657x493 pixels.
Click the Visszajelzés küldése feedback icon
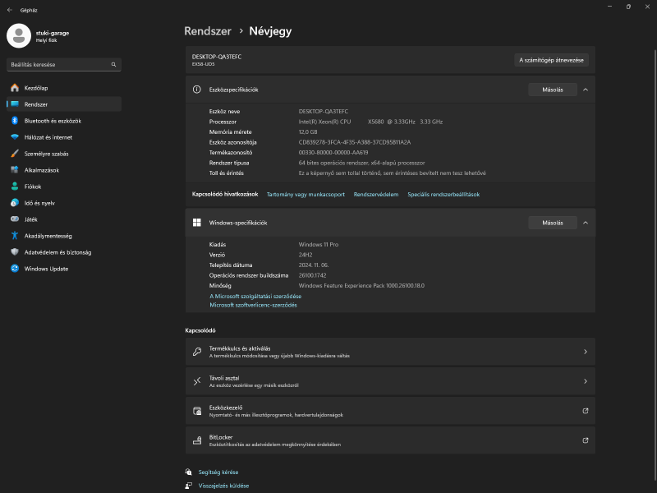pyautogui.click(x=189, y=486)
